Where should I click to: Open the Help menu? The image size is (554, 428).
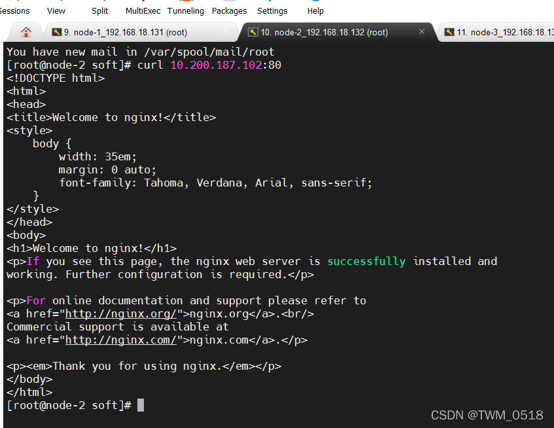315,10
